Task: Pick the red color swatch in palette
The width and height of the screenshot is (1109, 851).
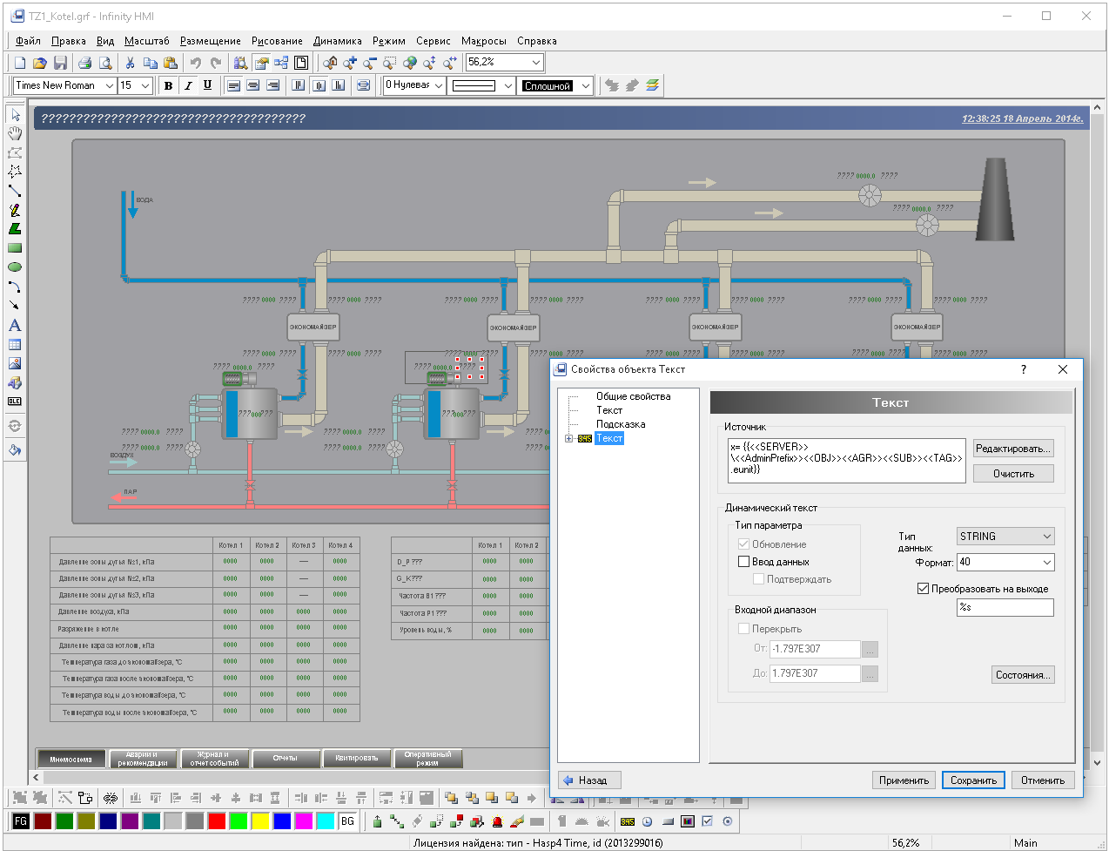Action: click(217, 821)
